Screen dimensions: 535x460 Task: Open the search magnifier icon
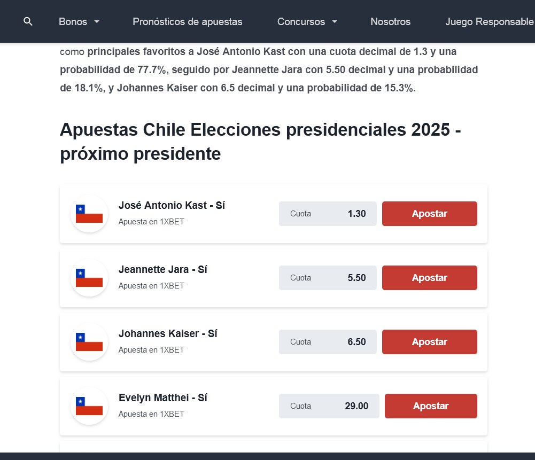coord(28,21)
